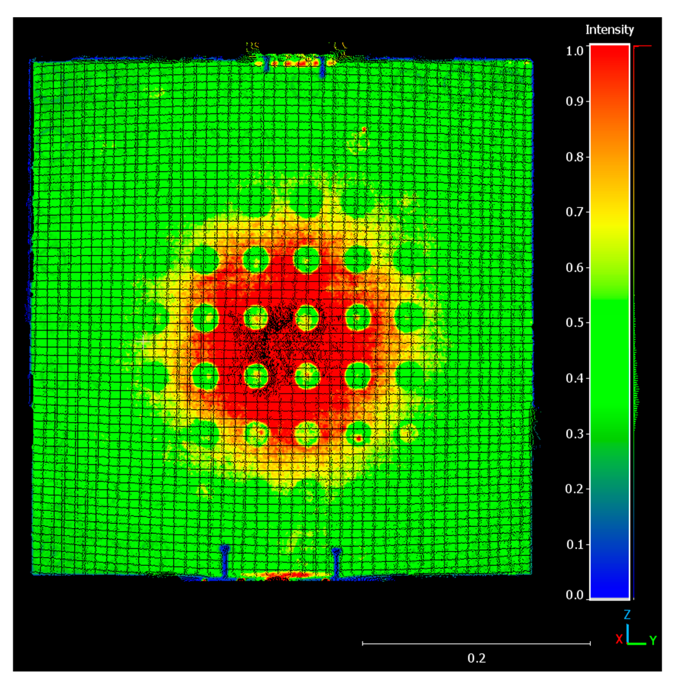Click the blue Z axis label
The width and height of the screenshot is (677, 686).
click(x=627, y=615)
